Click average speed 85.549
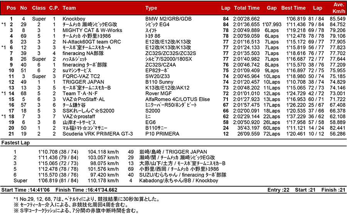The image size is (347, 214). (337, 19)
